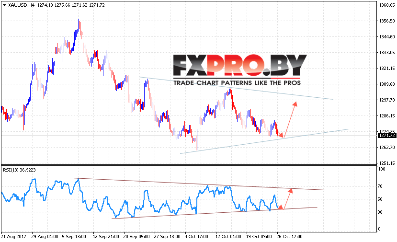
Task: Click the OHLC values 1274.19 1275.66 1271.62 1271.72
Action: 71,5
